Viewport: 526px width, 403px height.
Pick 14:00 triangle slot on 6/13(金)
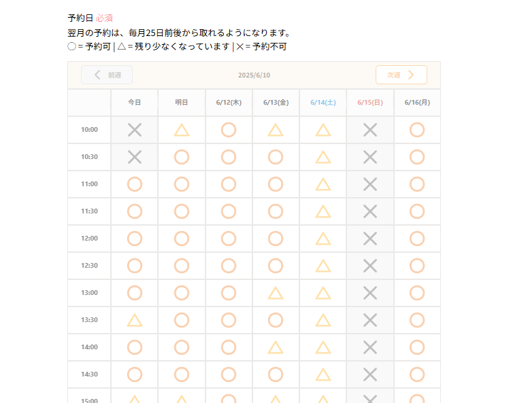[276, 347]
